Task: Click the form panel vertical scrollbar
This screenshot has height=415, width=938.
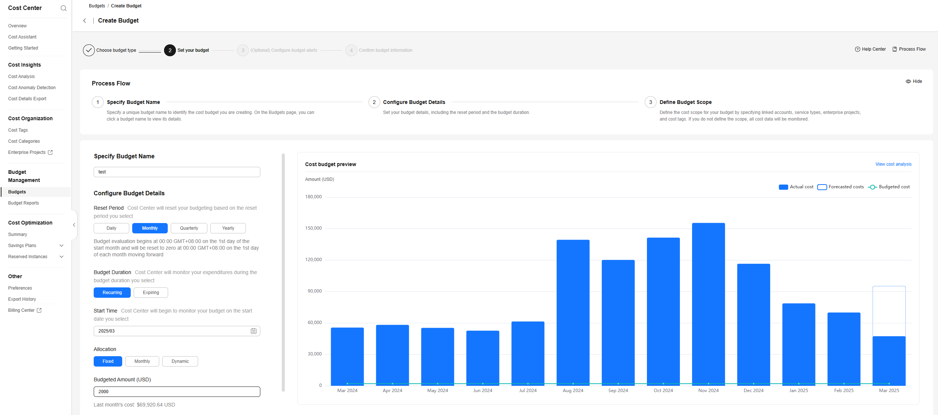Action: [x=283, y=272]
